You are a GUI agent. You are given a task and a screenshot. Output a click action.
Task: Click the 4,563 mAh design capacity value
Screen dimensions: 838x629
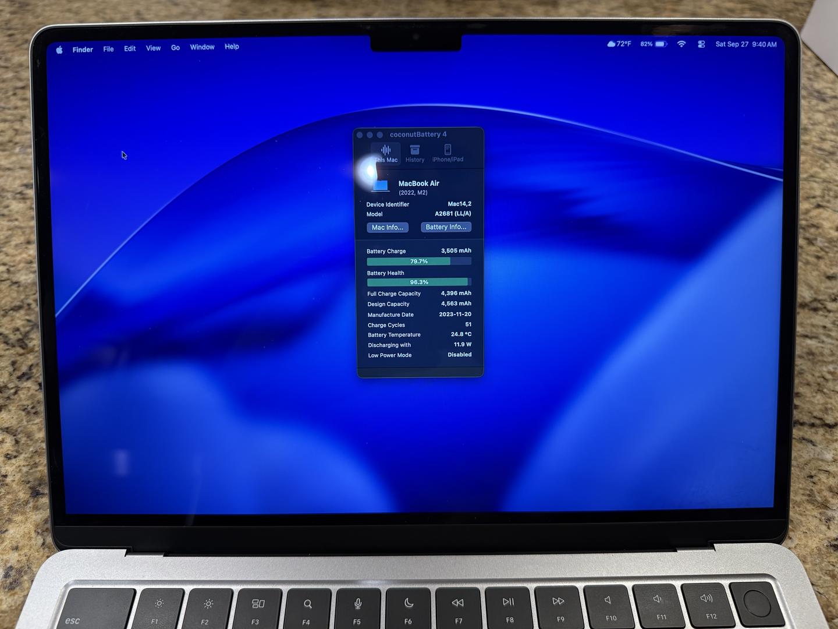[456, 303]
